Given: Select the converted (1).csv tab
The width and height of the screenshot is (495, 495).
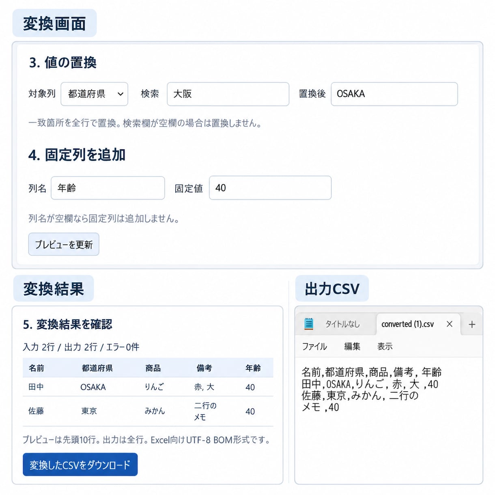Looking at the screenshot, I should (407, 324).
